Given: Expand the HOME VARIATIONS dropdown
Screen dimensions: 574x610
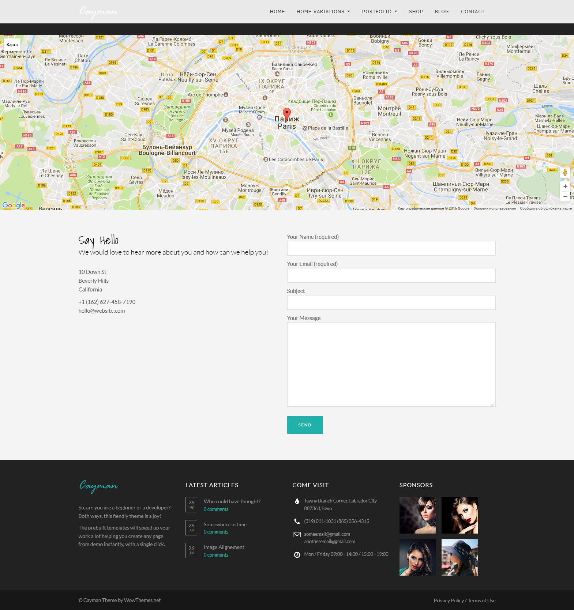Looking at the screenshot, I should point(323,12).
